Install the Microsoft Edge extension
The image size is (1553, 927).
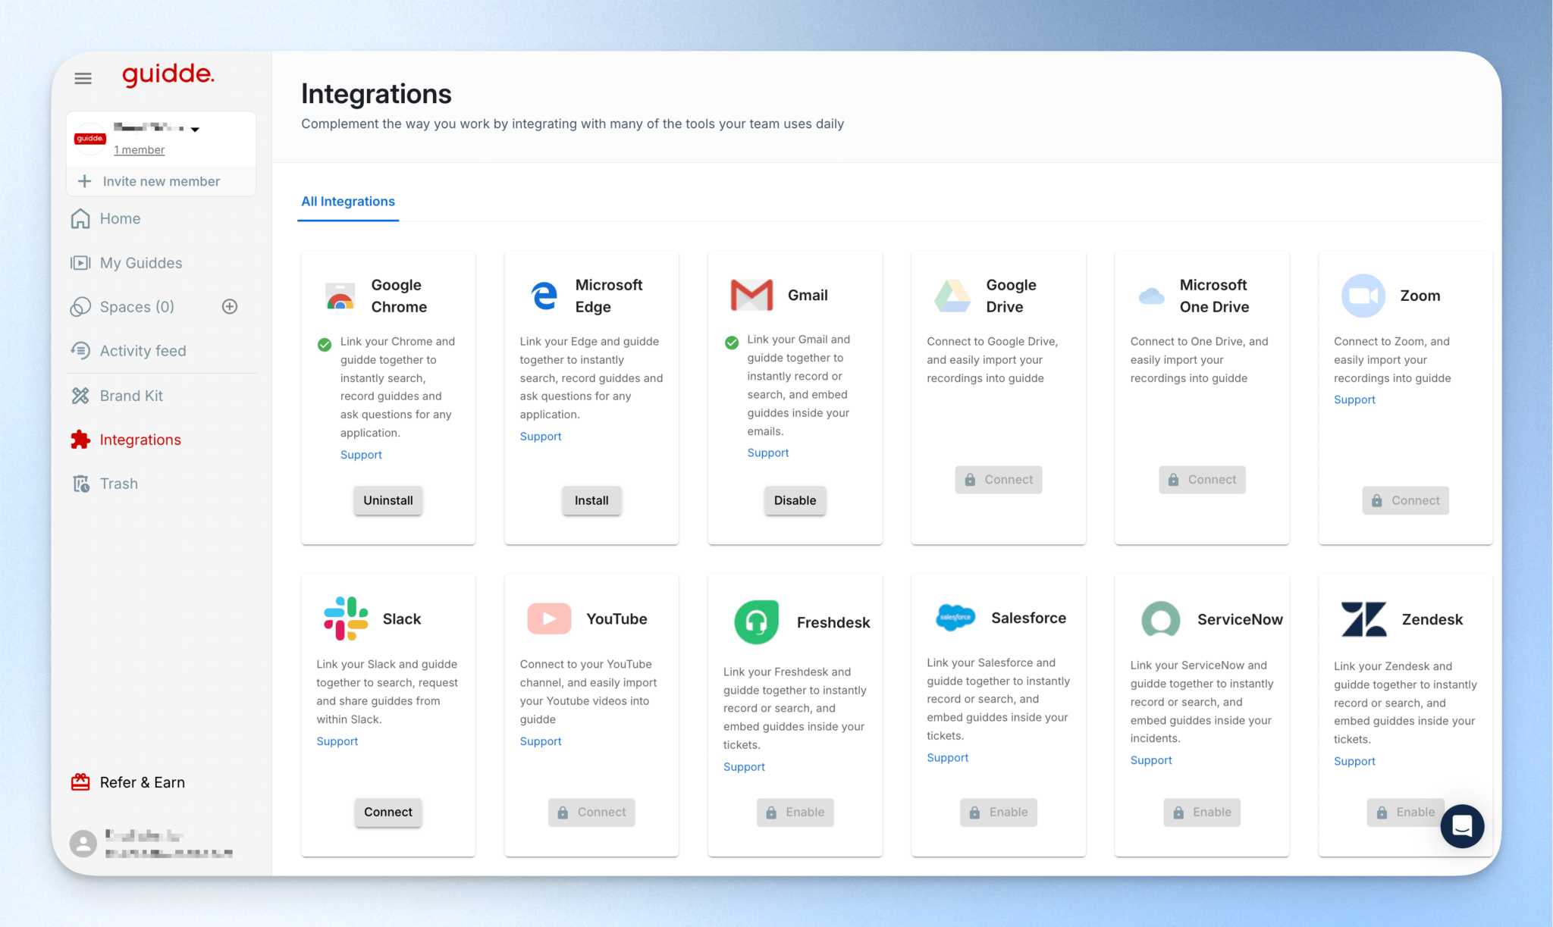click(x=591, y=500)
